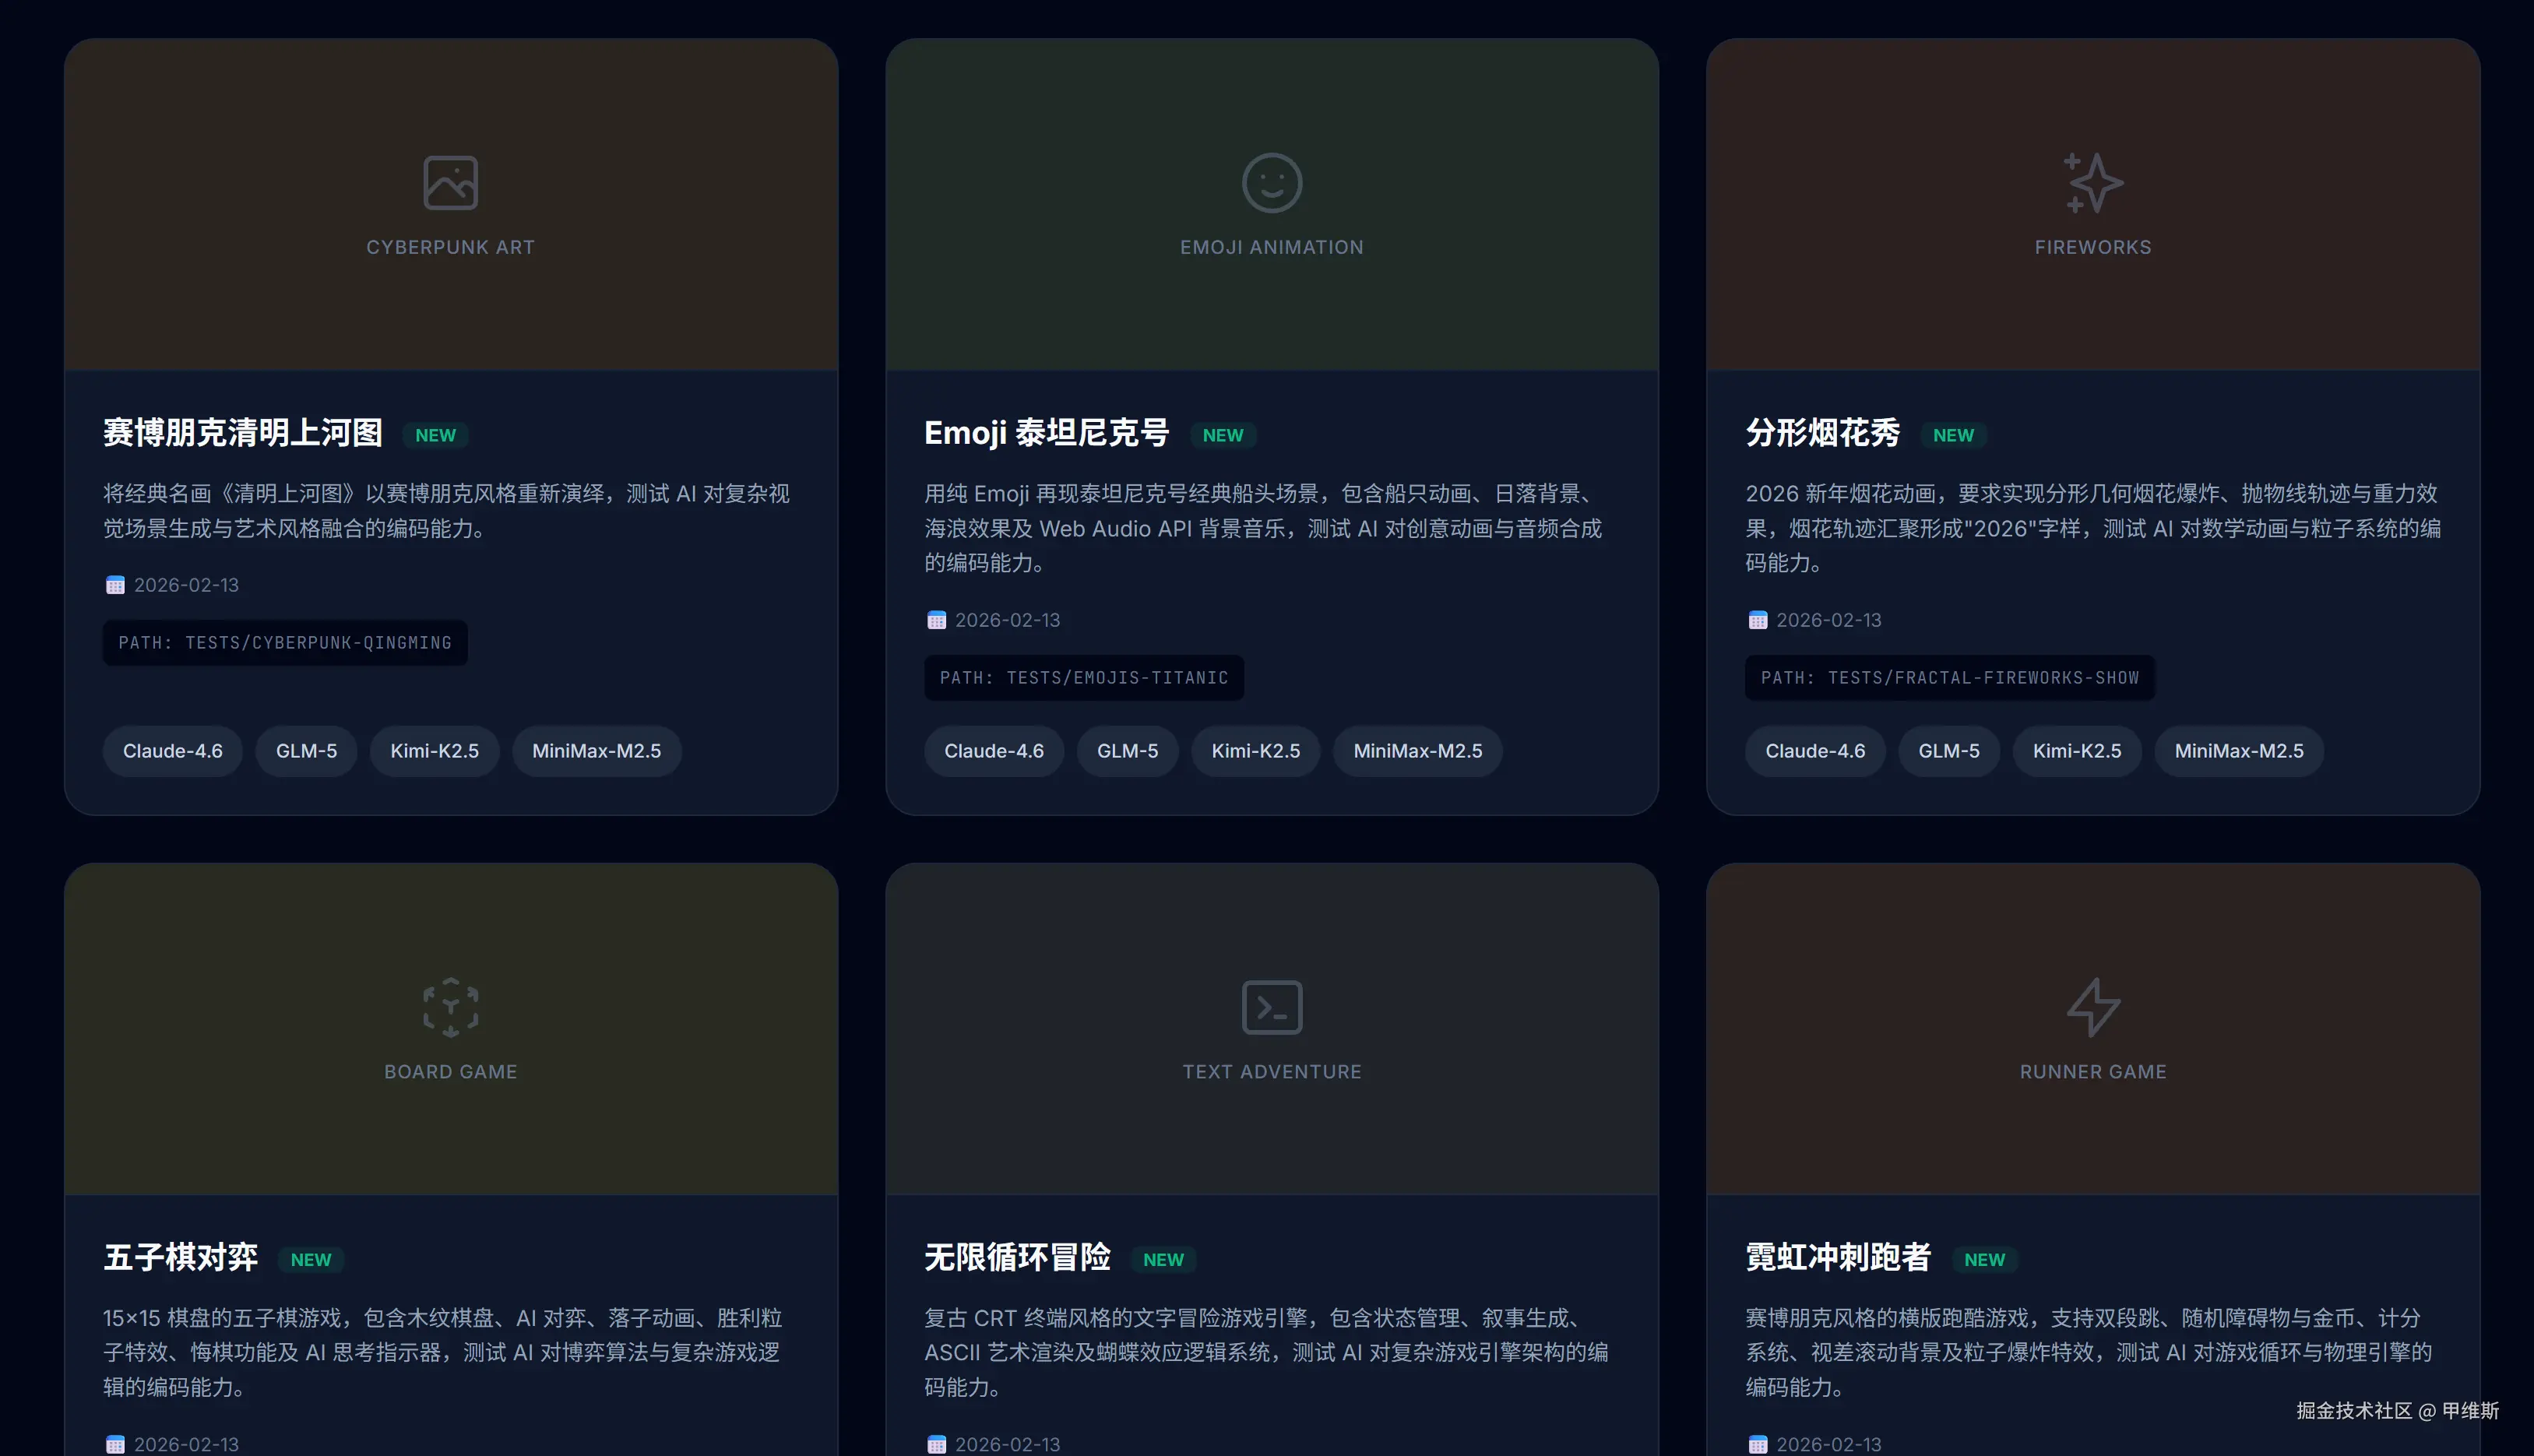Click the Emoji Animation smiley icon
Viewport: 2534px width, 1456px height.
1271,183
